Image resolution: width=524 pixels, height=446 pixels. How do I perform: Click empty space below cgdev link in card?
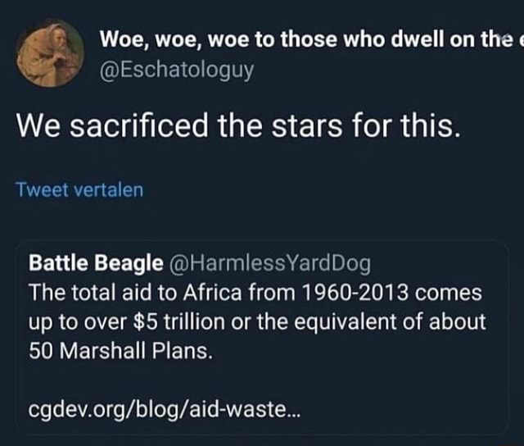[262, 428]
